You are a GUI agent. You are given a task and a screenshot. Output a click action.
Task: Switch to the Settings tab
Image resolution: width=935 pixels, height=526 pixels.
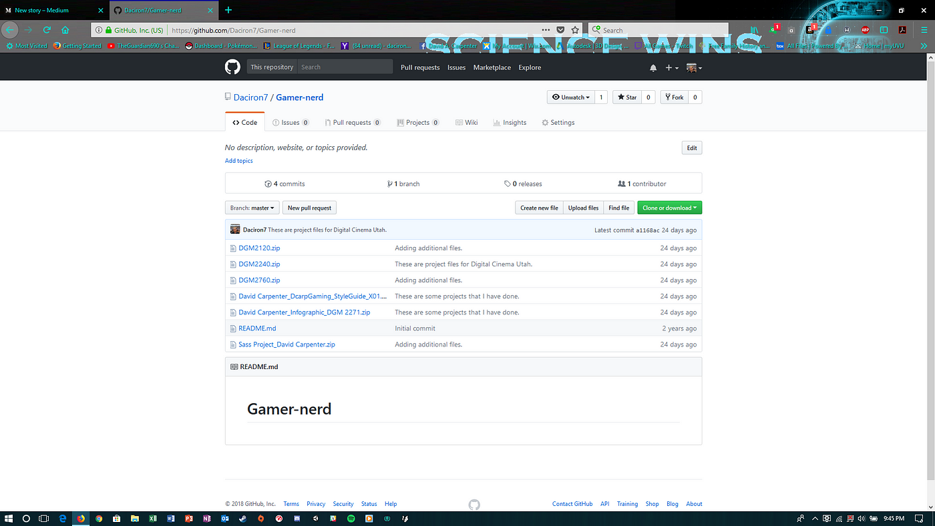[558, 123]
